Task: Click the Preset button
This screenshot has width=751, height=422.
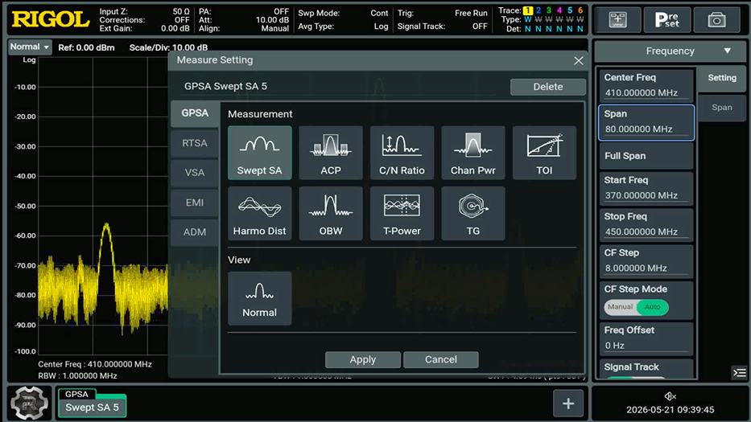Action: pyautogui.click(x=666, y=20)
